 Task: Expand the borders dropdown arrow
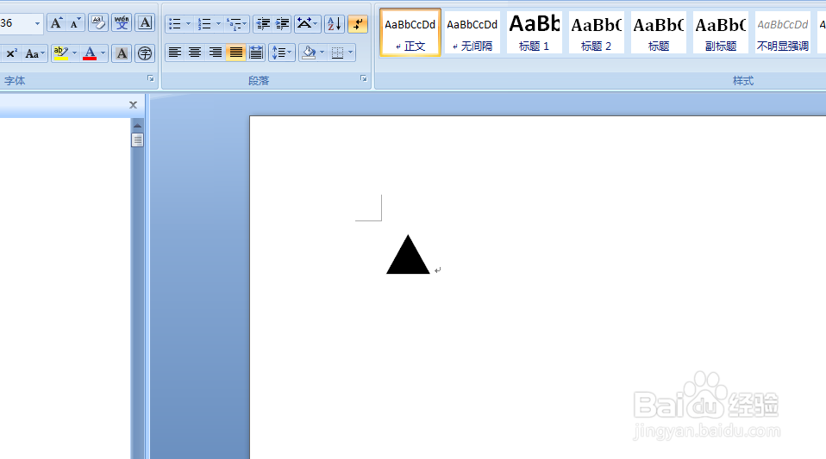(350, 53)
